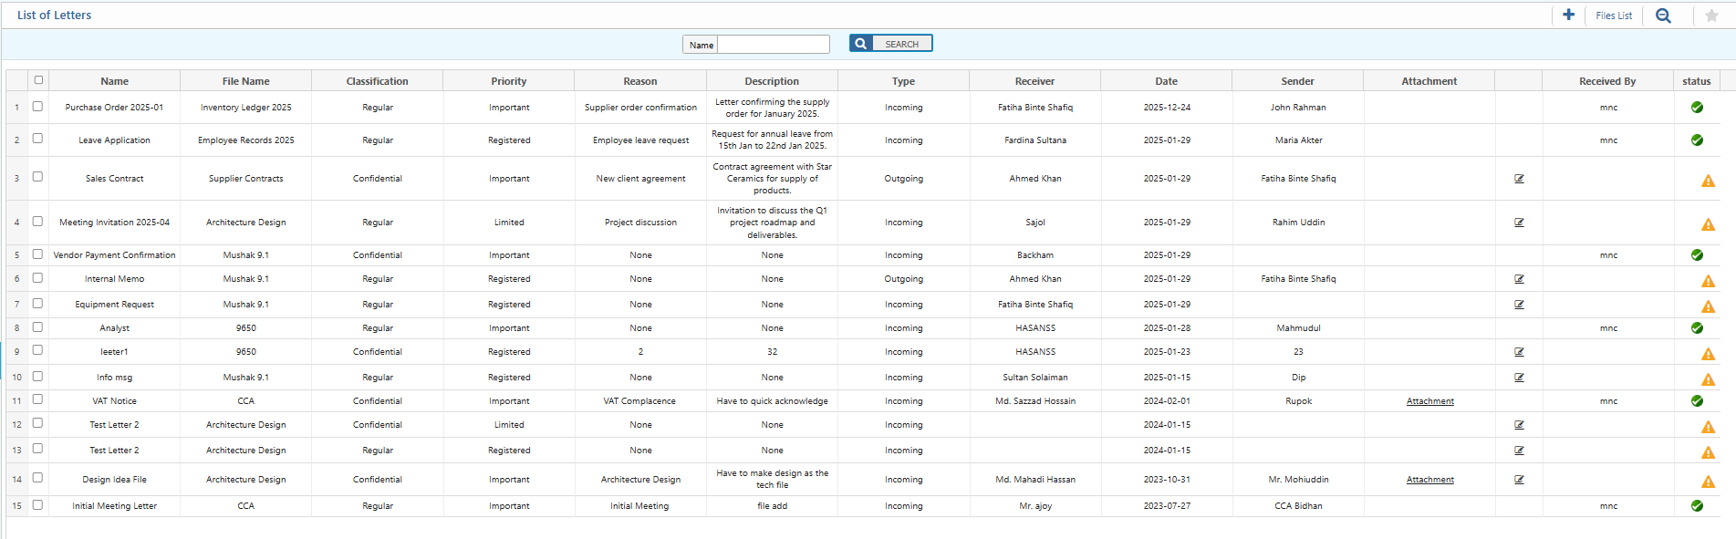Sort by the Priority column header

click(508, 81)
